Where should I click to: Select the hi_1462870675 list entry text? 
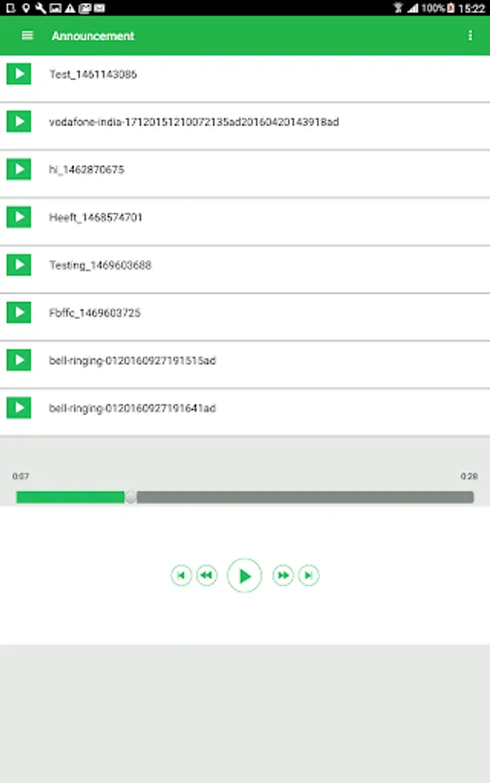[86, 170]
